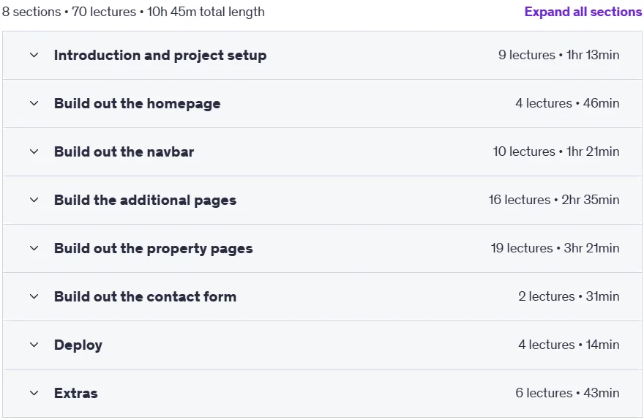Click the 16 lectures 2hr 35min label

point(554,200)
